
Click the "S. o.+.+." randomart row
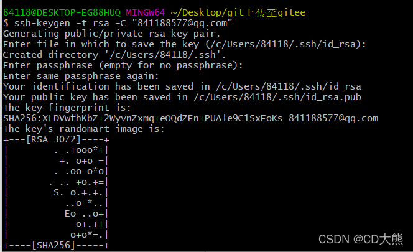[x=80, y=192]
